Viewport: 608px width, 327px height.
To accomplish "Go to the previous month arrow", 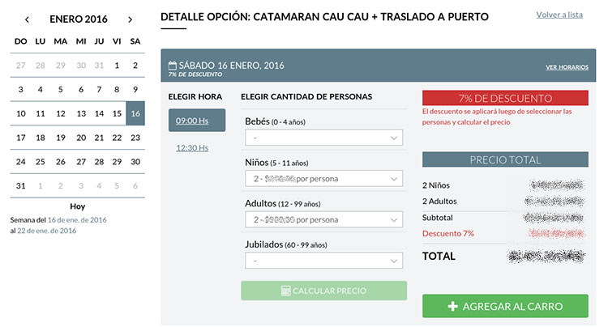I will pyautogui.click(x=27, y=19).
